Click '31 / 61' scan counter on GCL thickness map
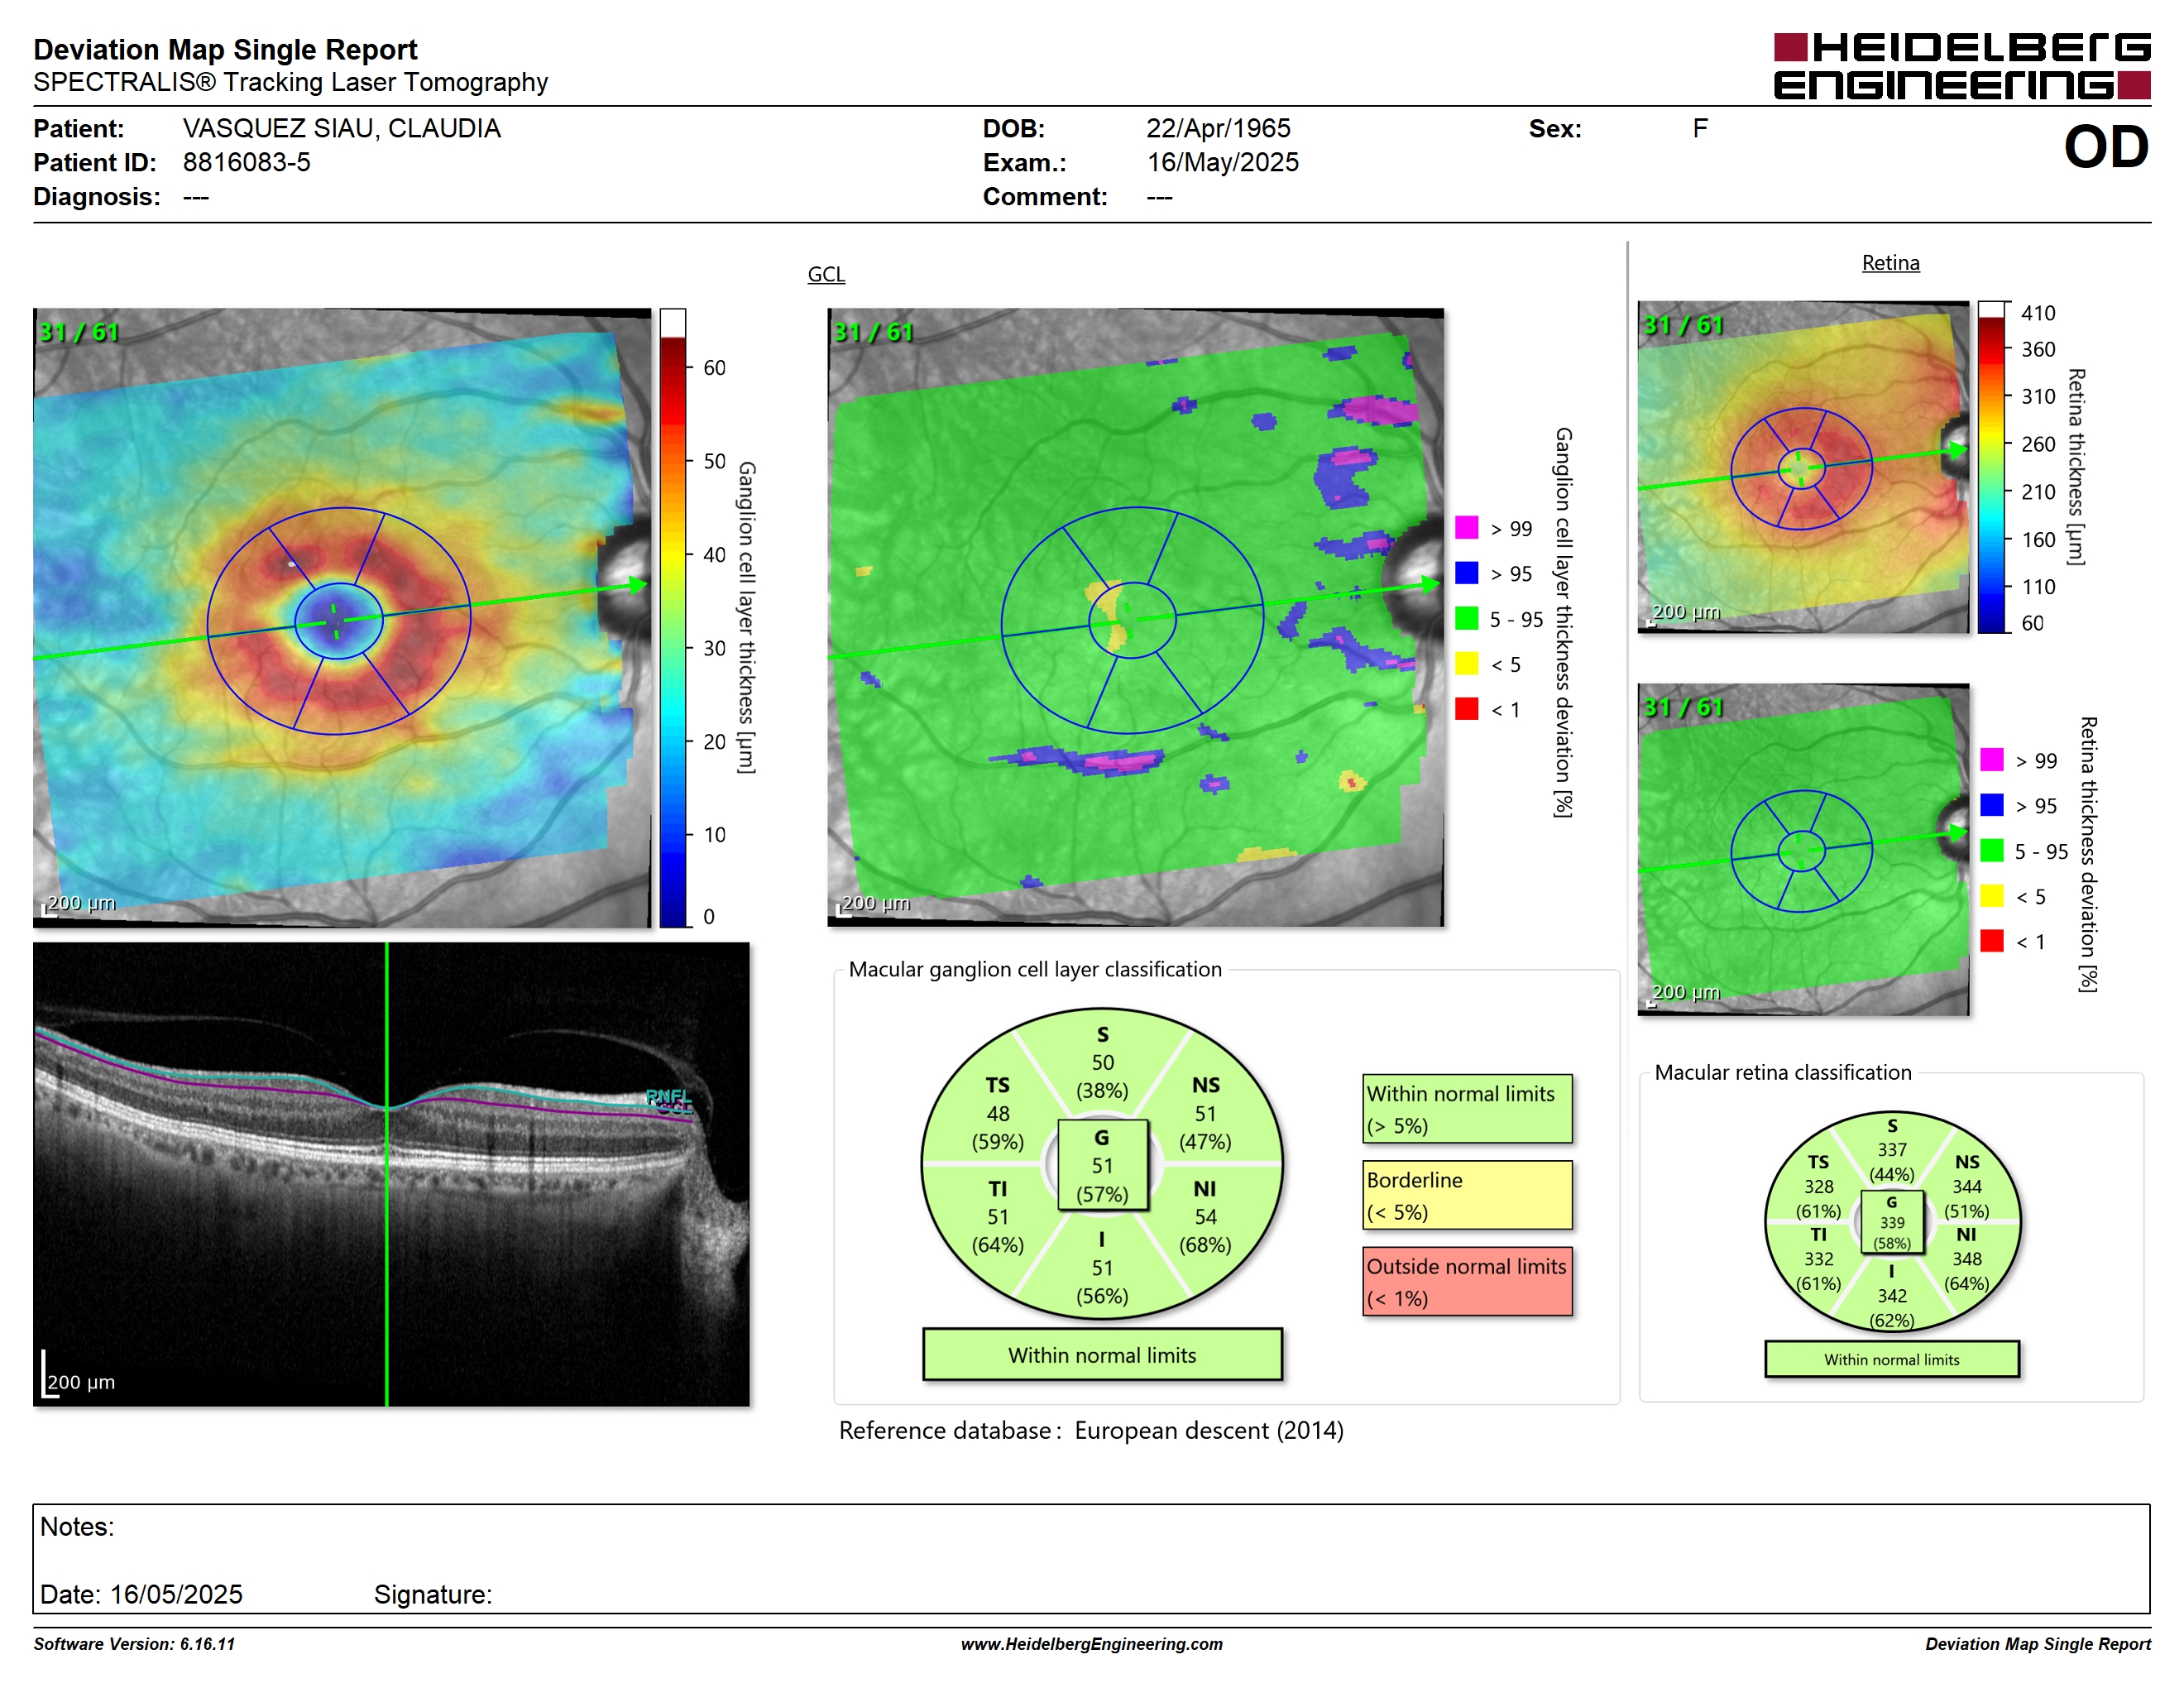The image size is (2184, 1688). point(78,332)
